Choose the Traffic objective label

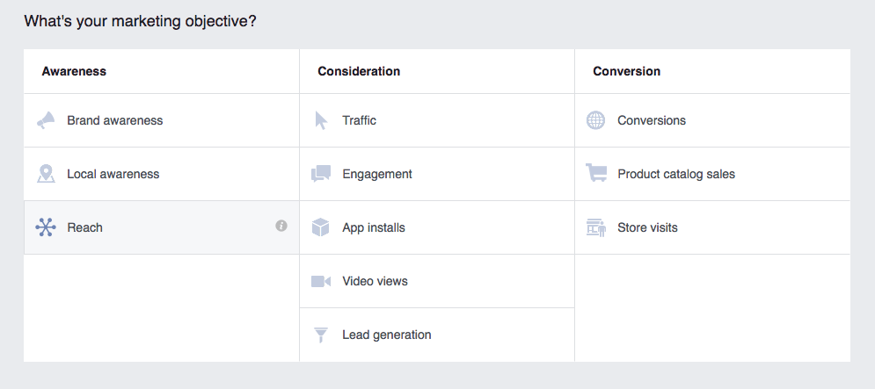point(360,120)
